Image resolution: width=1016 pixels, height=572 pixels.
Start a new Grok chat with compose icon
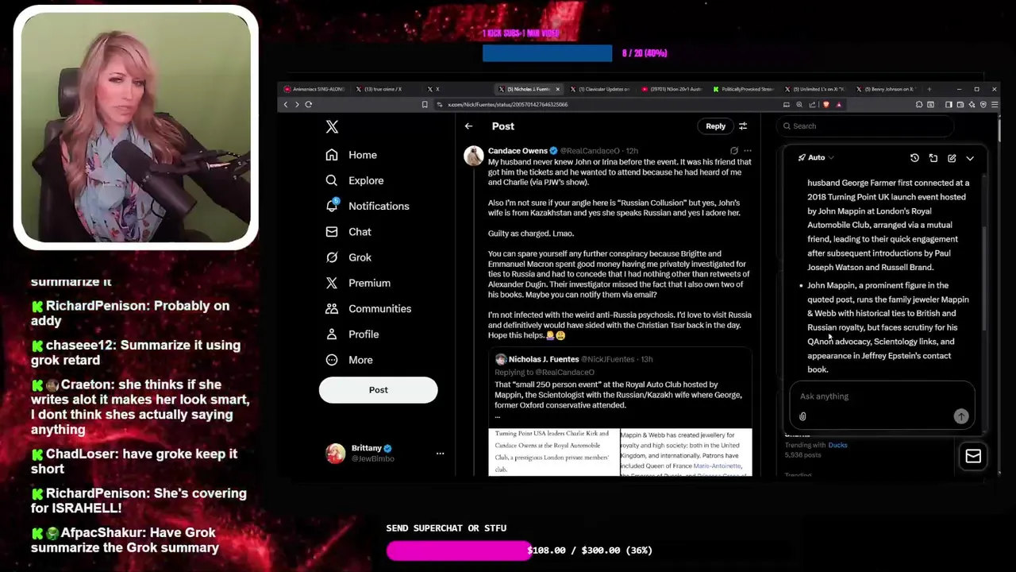(x=952, y=158)
